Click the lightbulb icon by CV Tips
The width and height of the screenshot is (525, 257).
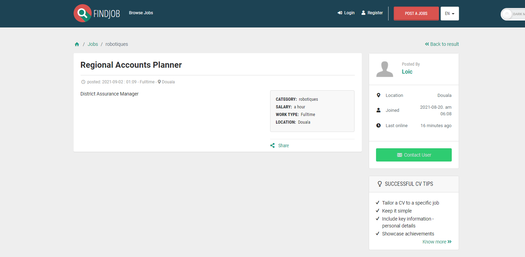380,184
